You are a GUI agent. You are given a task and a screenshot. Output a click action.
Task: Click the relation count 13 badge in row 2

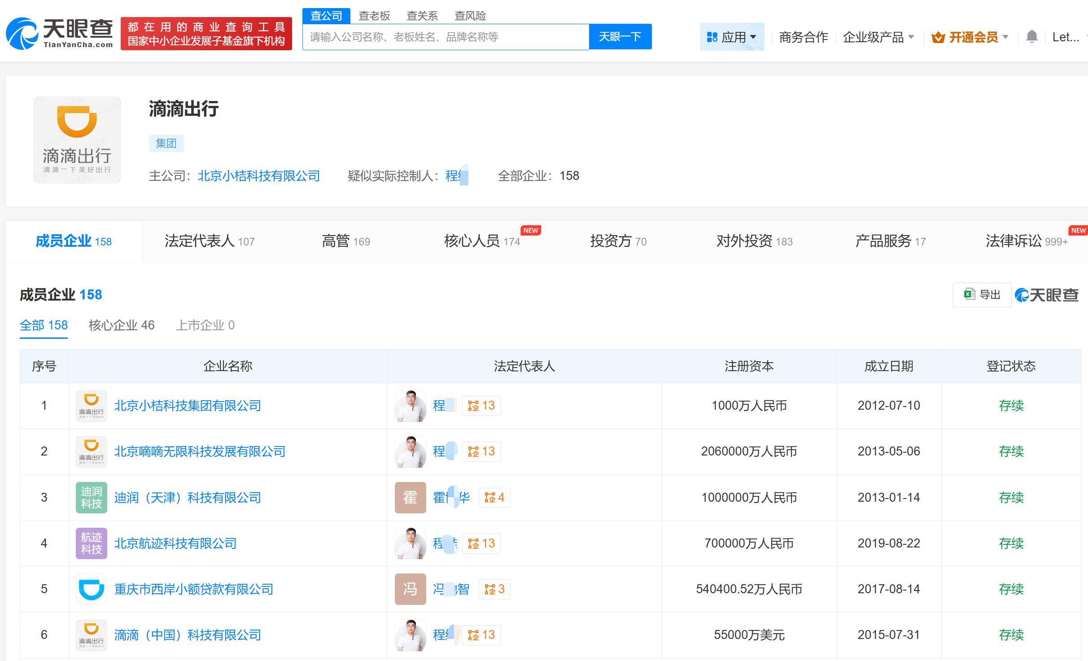(481, 451)
